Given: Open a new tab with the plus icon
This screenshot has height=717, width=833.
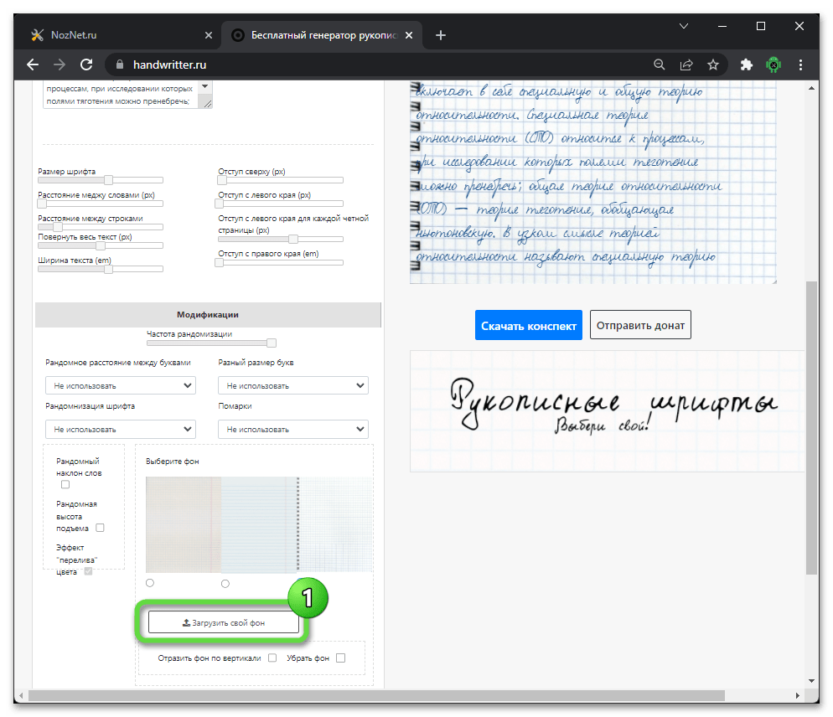Looking at the screenshot, I should [441, 35].
